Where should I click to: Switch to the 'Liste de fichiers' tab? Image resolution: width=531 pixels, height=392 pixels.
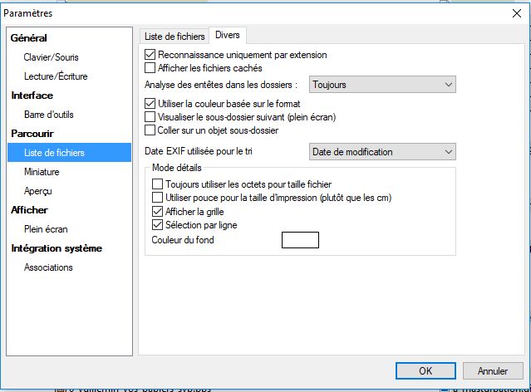click(175, 36)
